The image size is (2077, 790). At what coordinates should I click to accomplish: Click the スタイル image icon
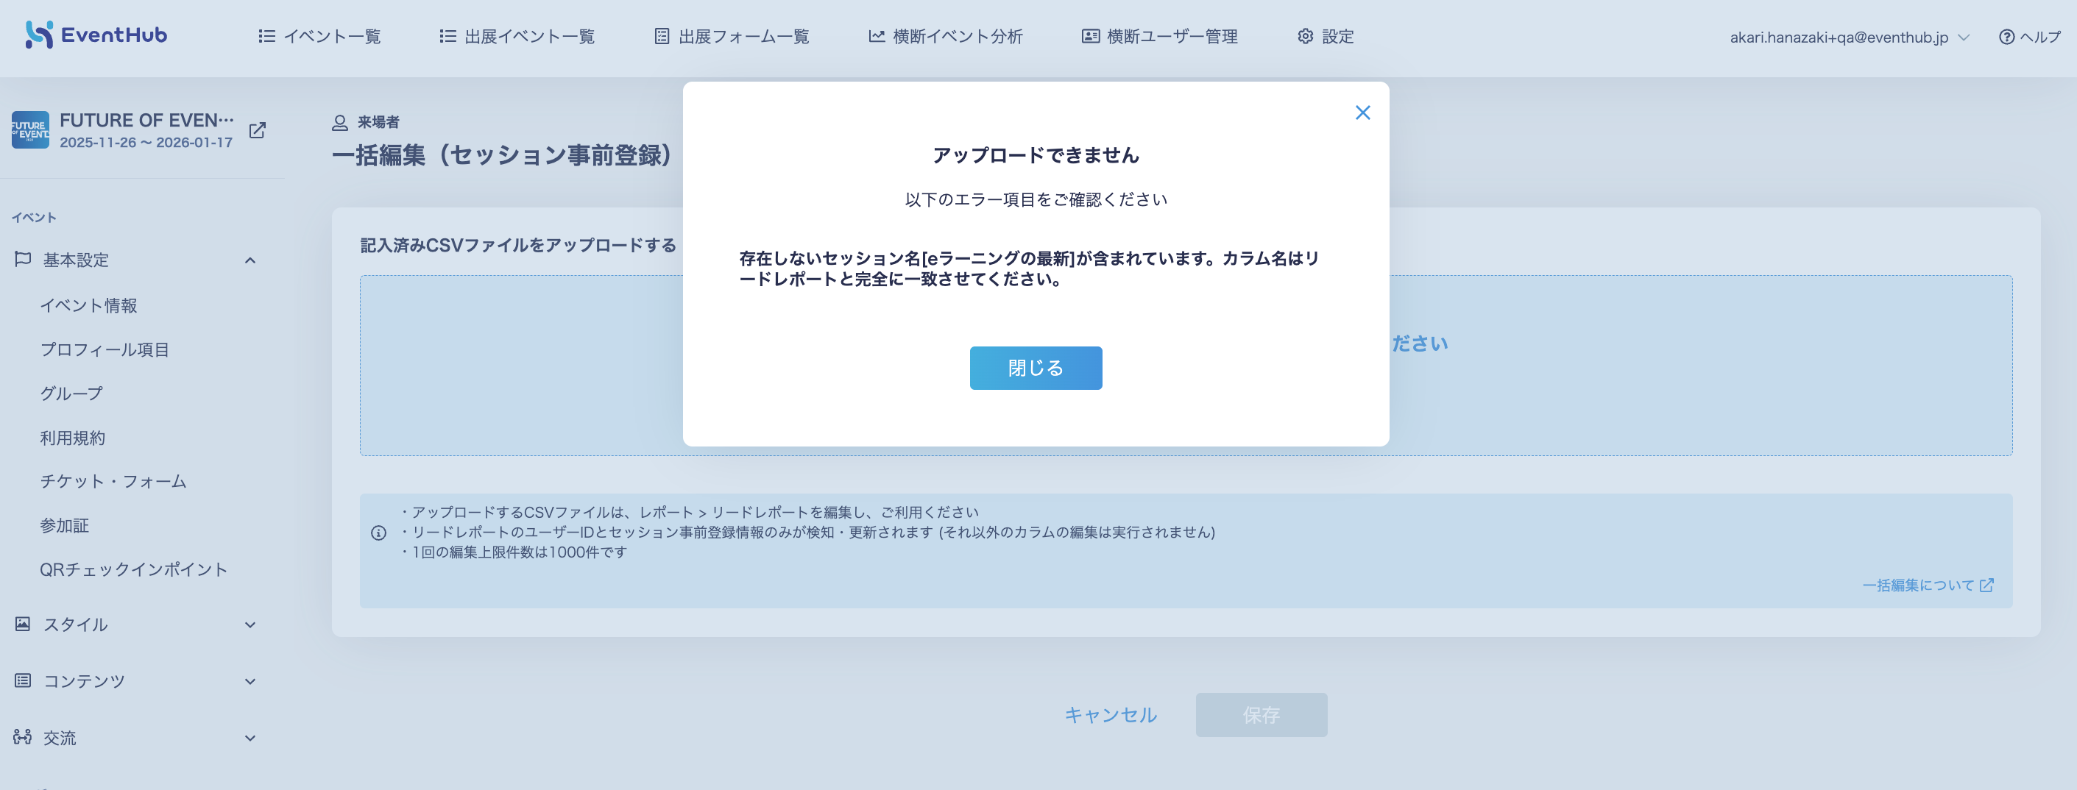(23, 624)
